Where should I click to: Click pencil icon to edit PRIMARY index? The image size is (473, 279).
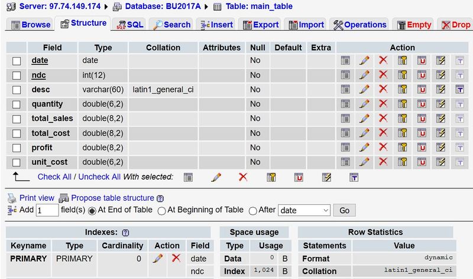(x=158, y=258)
